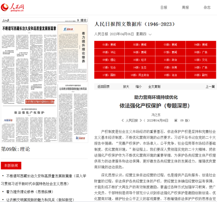Click the red banner on the page image
217x202 pixels.
(40, 102)
